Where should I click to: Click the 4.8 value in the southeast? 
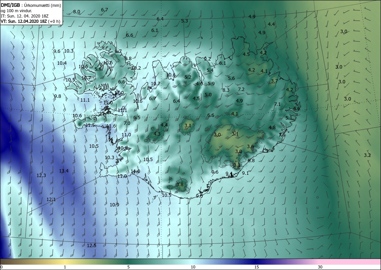pos(272,127)
